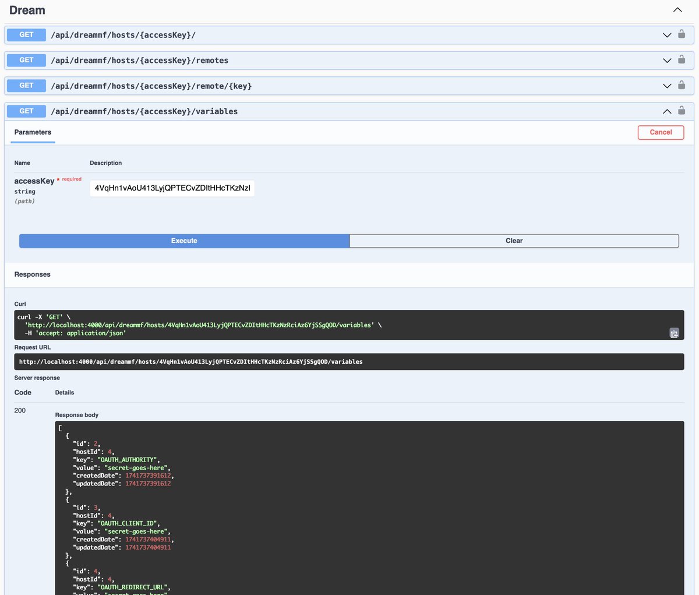Click lock icon on /remotes row
The height and width of the screenshot is (595, 699).
point(682,59)
